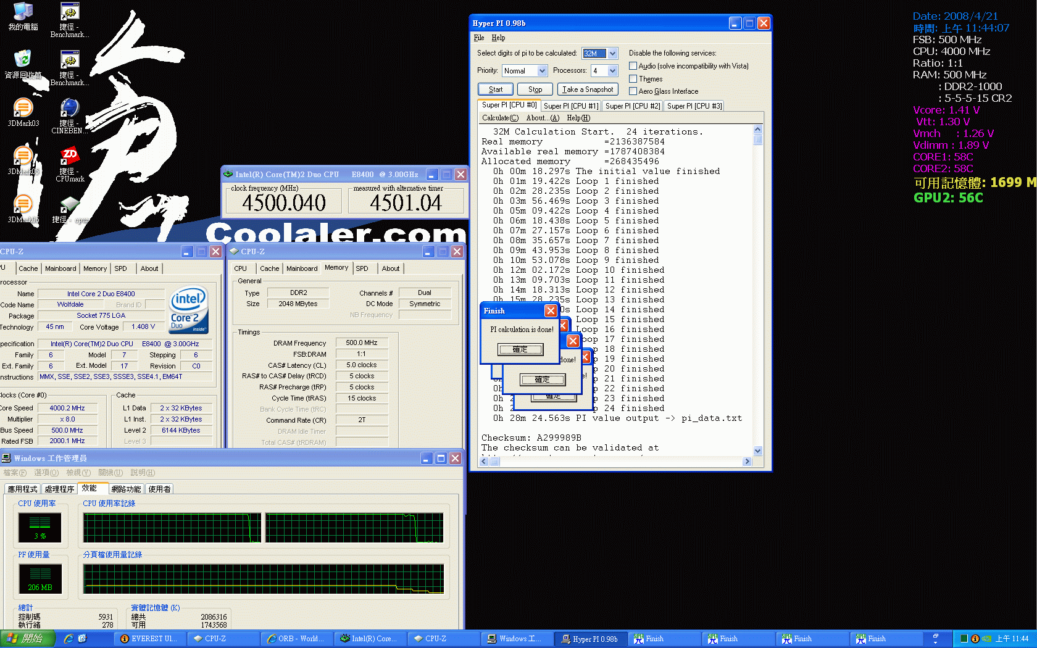The height and width of the screenshot is (648, 1037).
Task: Click the vertical scrollbar in Super PI output
Action: coord(758,290)
